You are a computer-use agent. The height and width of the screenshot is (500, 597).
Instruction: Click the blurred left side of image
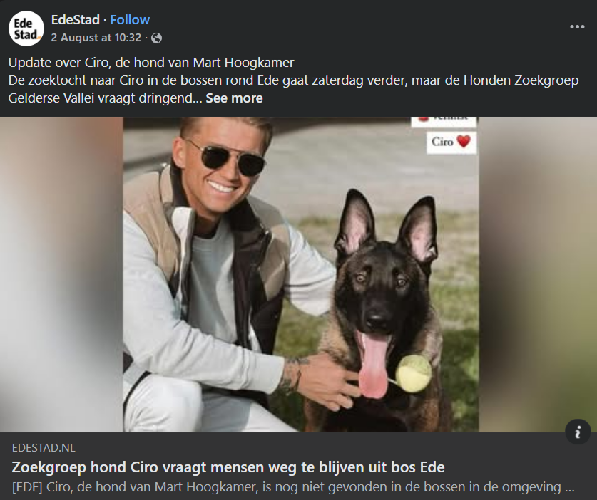61,274
